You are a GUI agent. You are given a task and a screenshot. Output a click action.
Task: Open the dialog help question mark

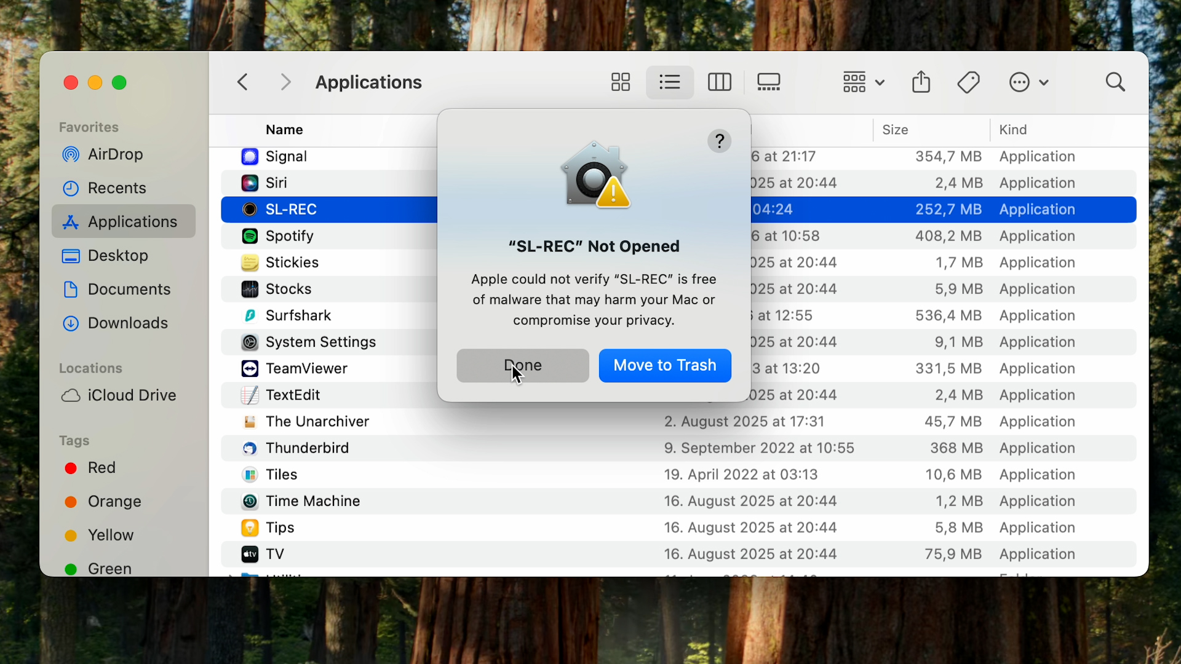[719, 141]
